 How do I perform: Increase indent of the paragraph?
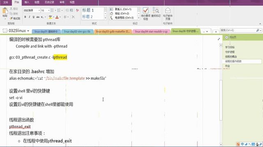point(71,10)
